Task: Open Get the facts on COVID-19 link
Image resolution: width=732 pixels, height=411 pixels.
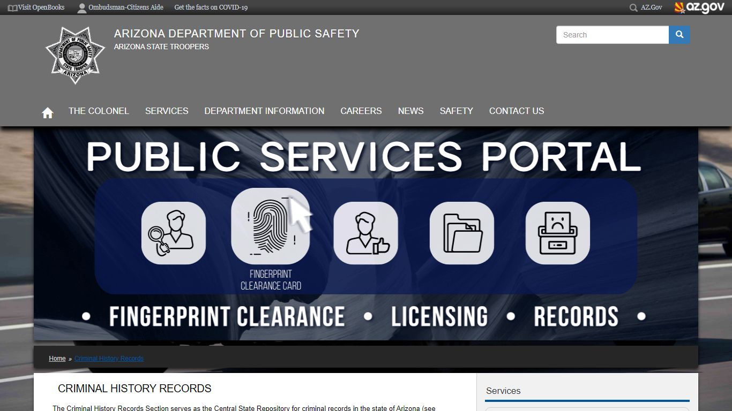Action: 211,7
